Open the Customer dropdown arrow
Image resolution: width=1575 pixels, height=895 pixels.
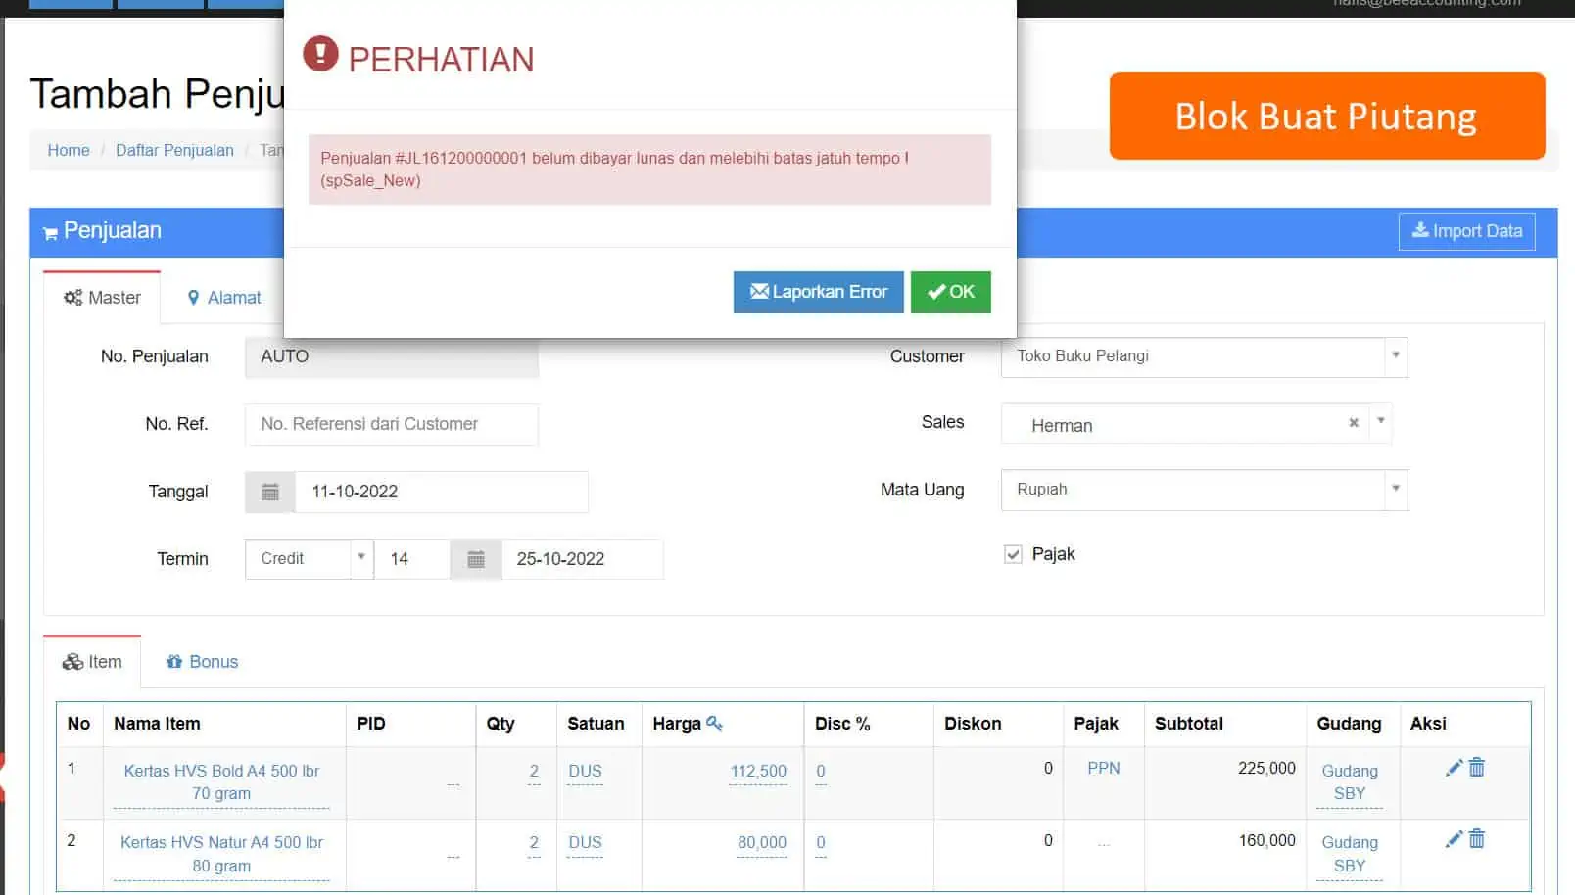tap(1396, 355)
